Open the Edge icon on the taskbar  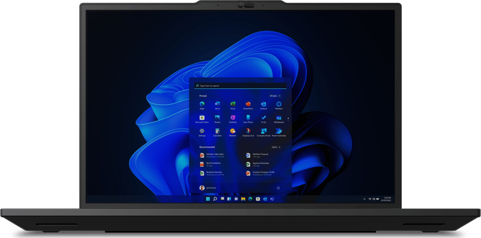pos(250,199)
